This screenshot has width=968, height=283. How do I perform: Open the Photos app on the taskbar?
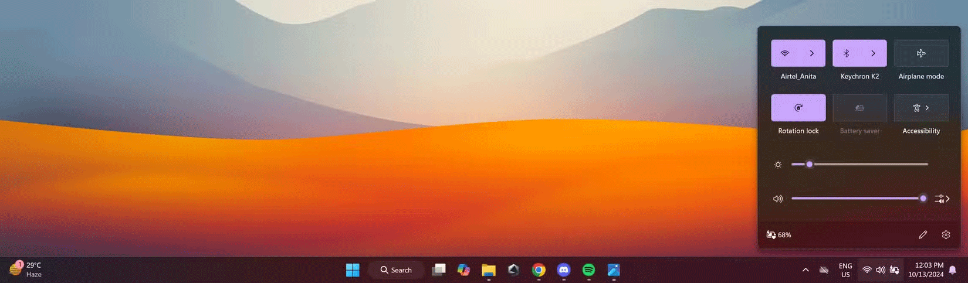pyautogui.click(x=614, y=270)
